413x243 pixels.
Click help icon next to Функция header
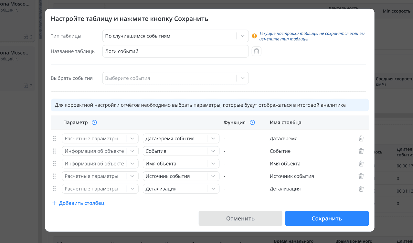click(252, 122)
